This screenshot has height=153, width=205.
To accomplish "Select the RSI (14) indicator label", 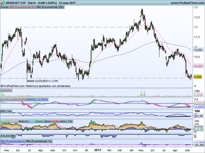I will tap(6, 111).
